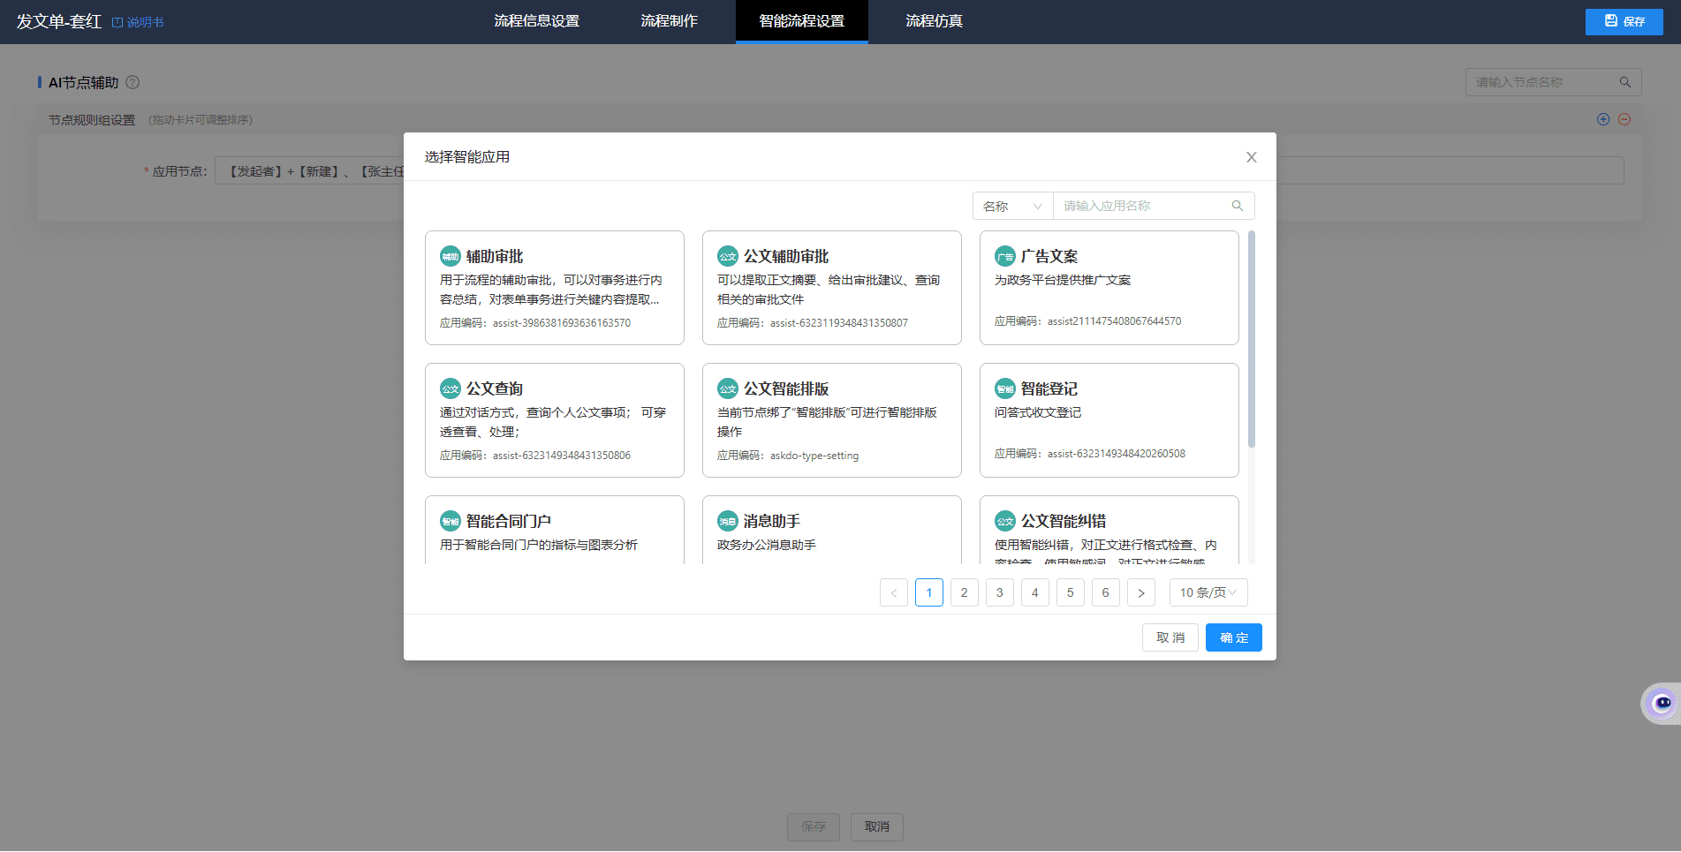Viewport: 1681px width, 852px height.
Task: Click the AI节点辅助 help question icon
Action: (133, 82)
